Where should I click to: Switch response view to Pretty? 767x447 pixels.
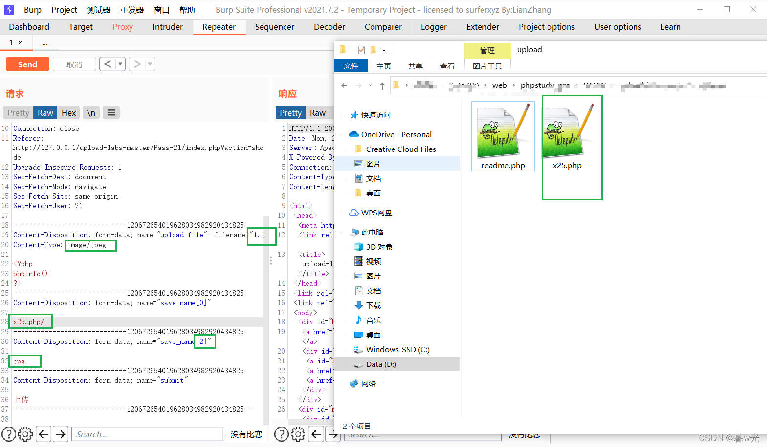(x=290, y=113)
